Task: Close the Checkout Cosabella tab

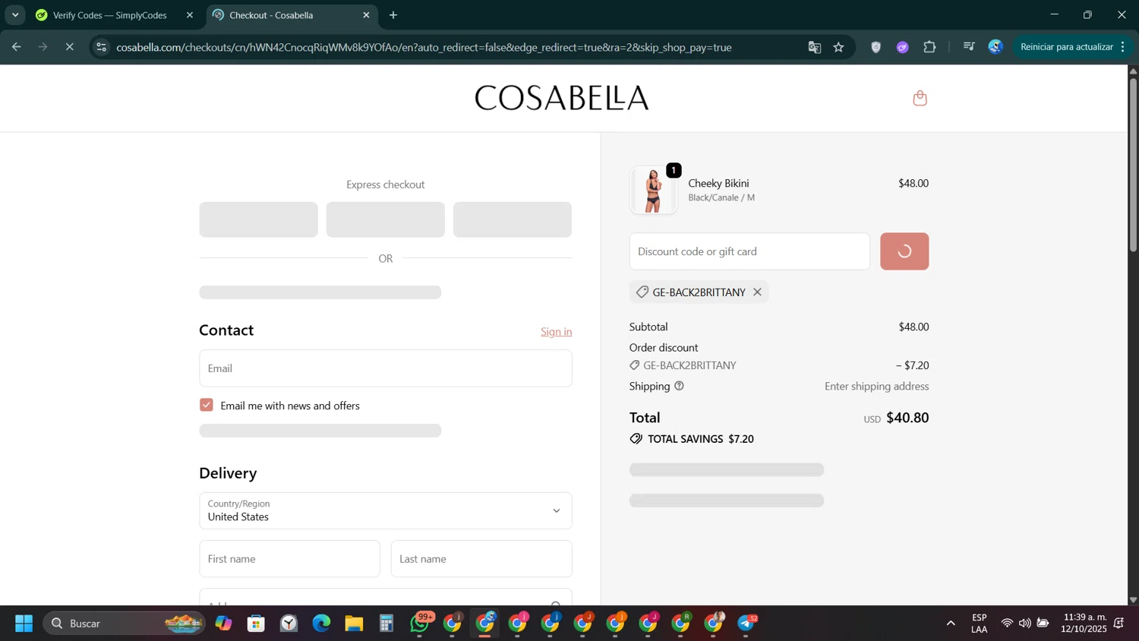Action: coord(366,15)
